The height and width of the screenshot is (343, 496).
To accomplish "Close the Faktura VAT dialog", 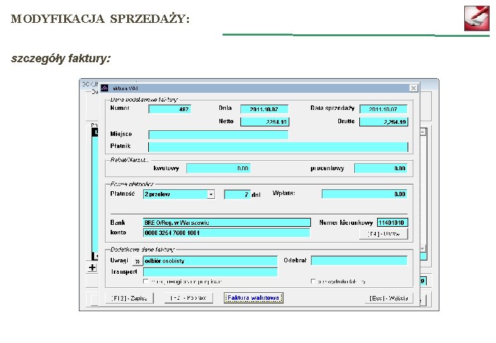I will 413,88.
